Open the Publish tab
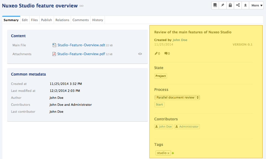Screen dimensions: 266x159 [x=46, y=20]
